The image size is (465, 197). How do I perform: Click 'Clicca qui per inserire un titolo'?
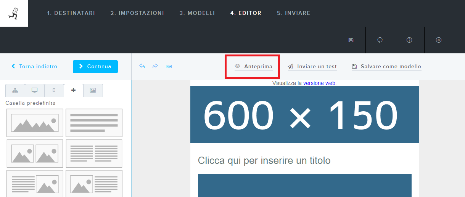pos(264,160)
